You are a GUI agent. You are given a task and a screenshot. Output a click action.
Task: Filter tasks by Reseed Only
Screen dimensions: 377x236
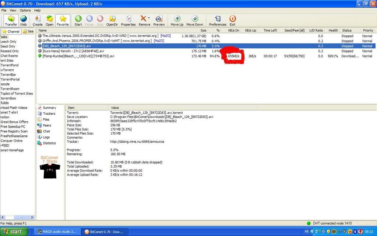tap(10, 51)
